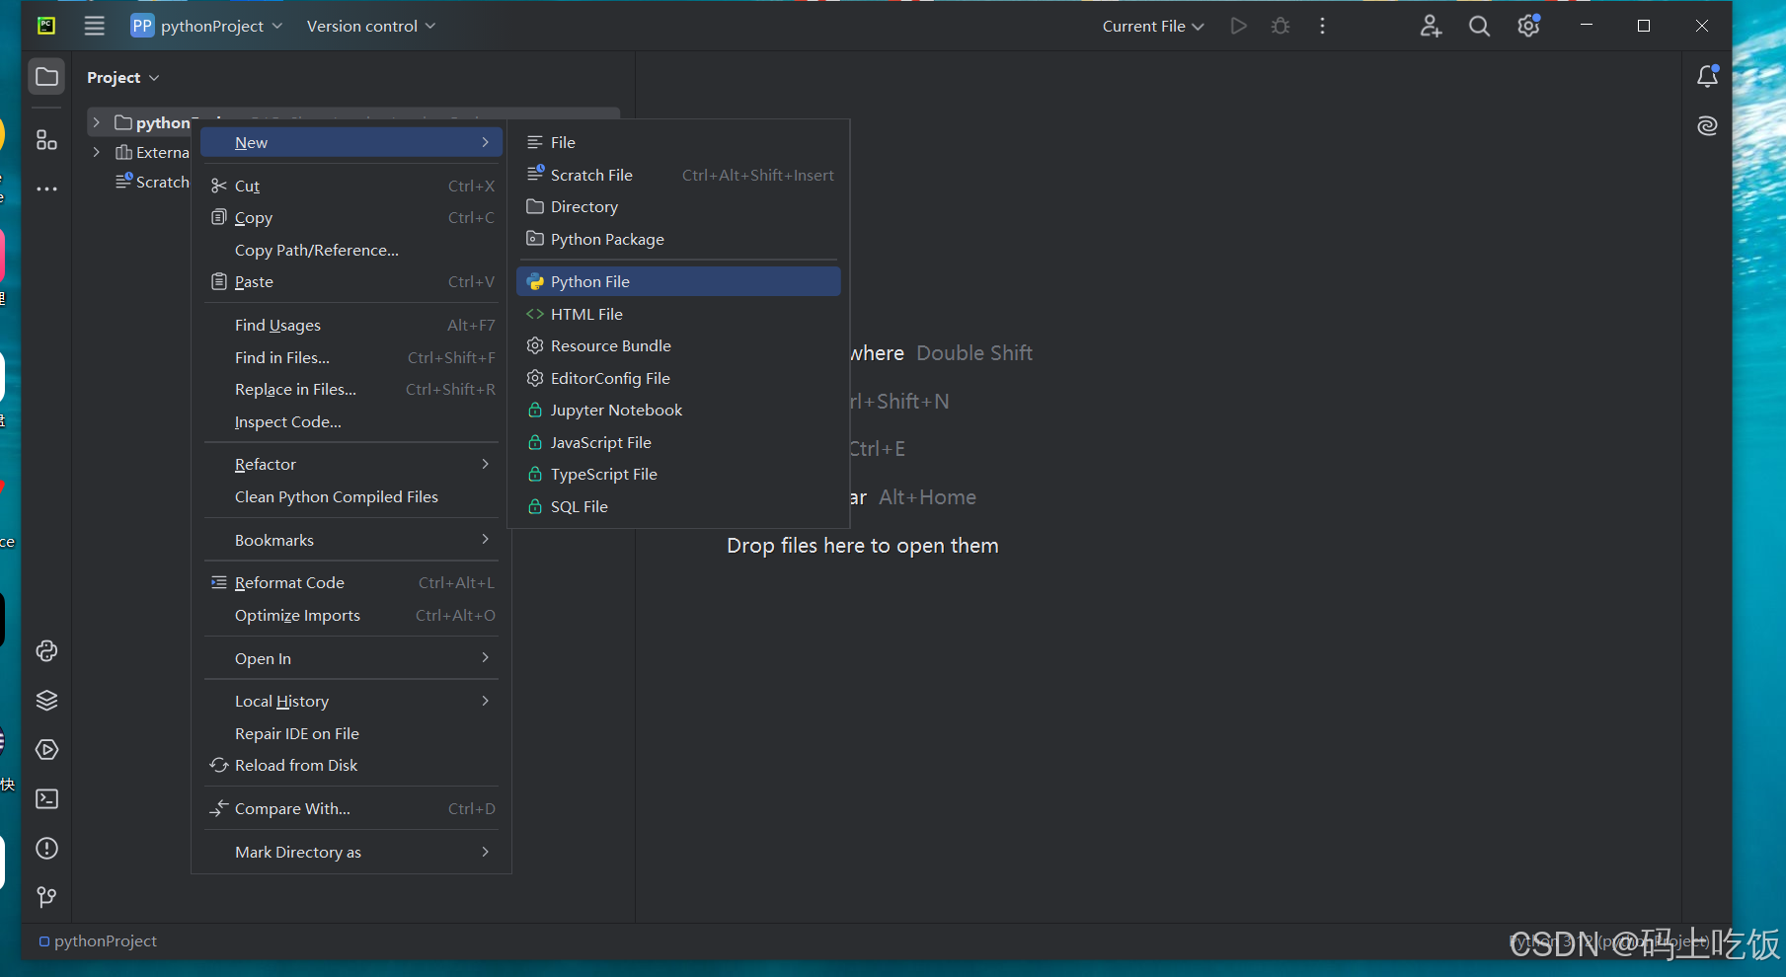This screenshot has height=977, width=1786.
Task: Open the Git tool window icon
Action: click(46, 897)
